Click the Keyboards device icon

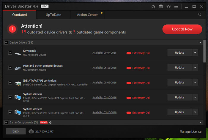pyautogui.click(x=18, y=54)
